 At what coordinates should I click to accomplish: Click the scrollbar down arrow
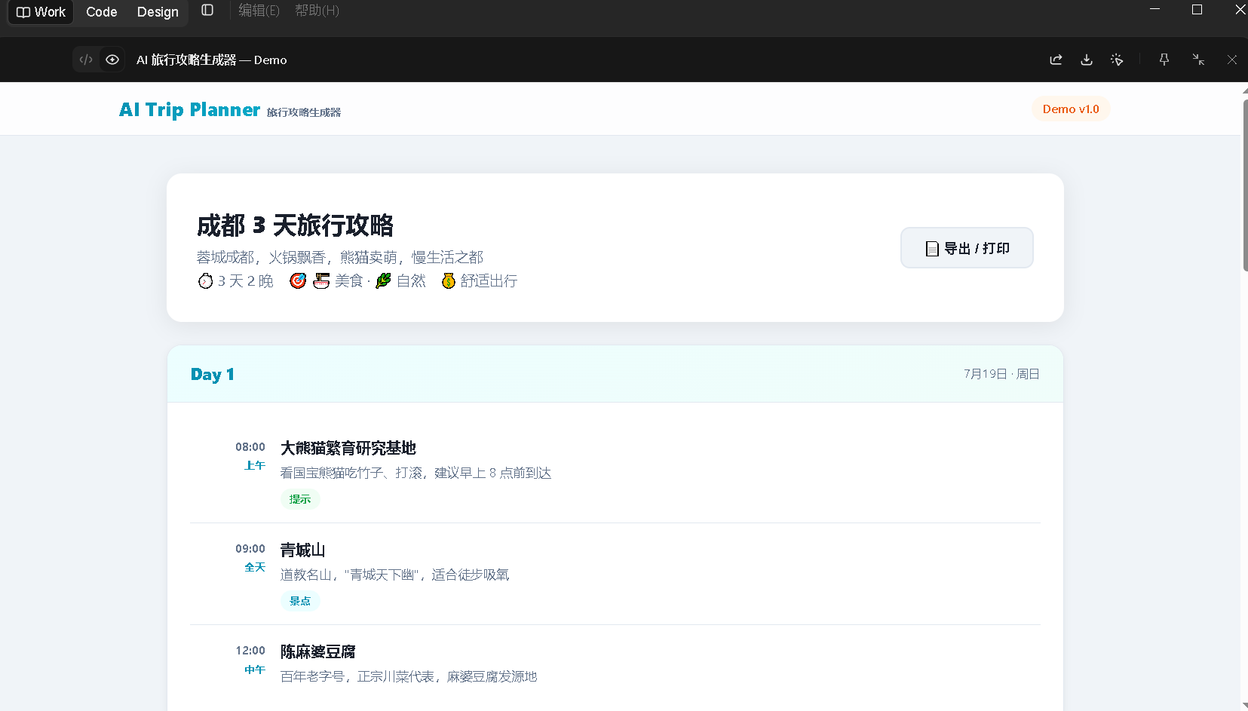pyautogui.click(x=1244, y=706)
